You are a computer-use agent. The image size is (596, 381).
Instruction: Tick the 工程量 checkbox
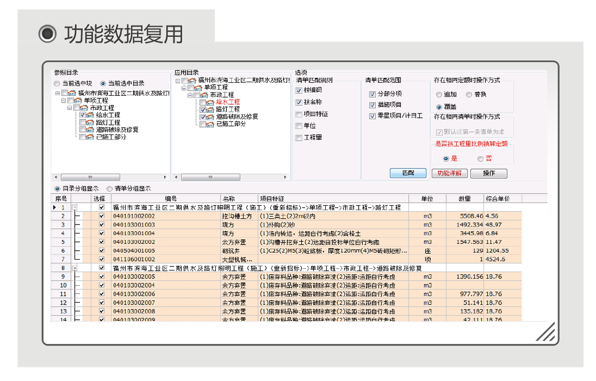299,138
